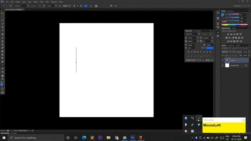251x141 pixels.
Task: Open font size dropdown in Character panel
Action: tap(198, 38)
